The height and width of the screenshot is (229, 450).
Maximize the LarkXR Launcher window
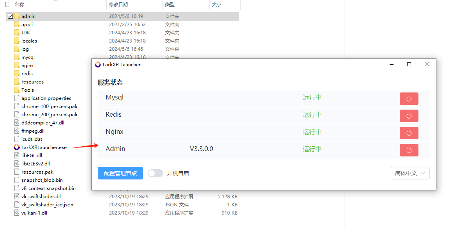tap(409, 65)
